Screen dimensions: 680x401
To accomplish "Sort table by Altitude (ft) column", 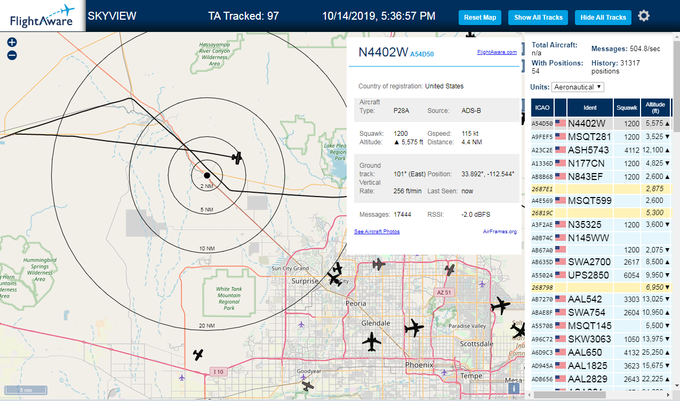I will pos(655,108).
